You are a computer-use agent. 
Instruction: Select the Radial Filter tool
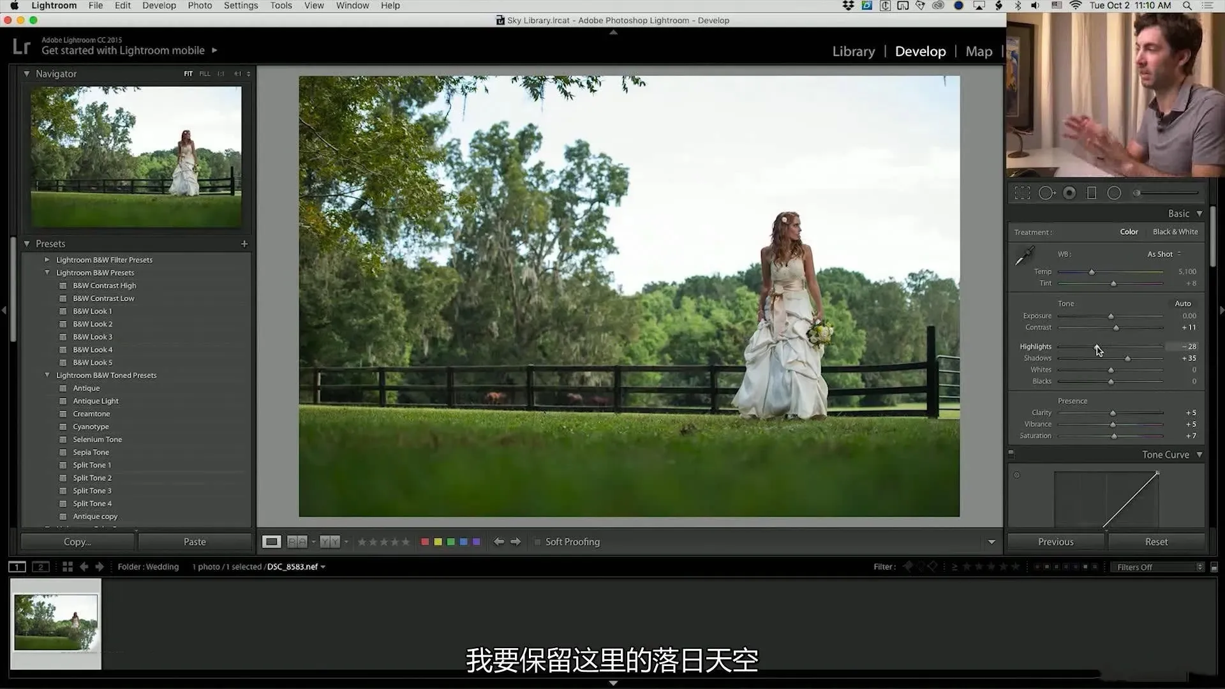point(1114,193)
